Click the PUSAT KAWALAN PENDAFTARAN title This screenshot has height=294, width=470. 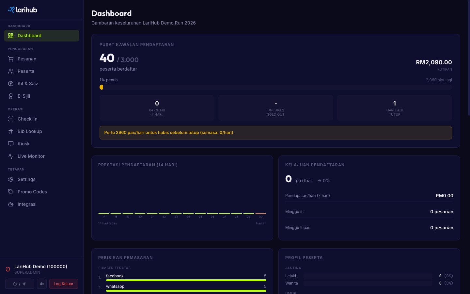[x=137, y=45]
